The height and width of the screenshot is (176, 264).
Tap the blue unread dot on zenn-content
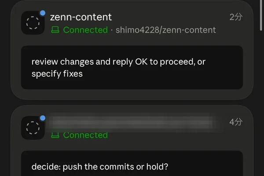click(43, 13)
